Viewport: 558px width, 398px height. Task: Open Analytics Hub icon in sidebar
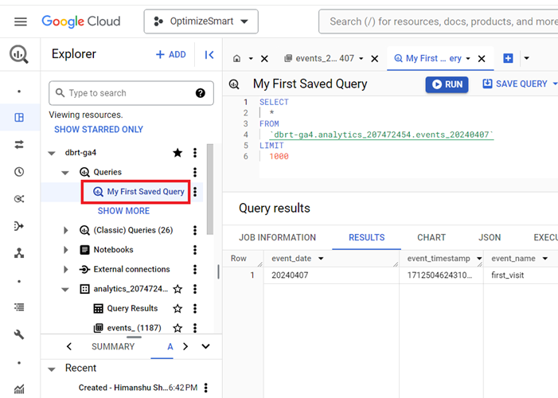(19, 199)
